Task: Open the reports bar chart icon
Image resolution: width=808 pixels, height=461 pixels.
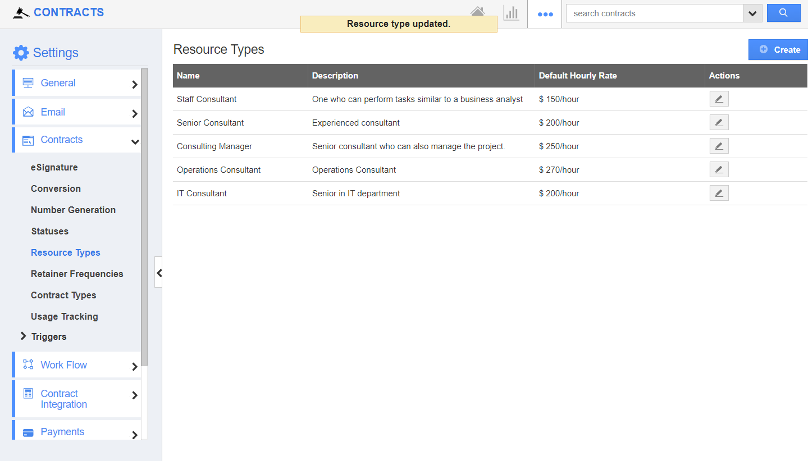Action: pos(511,13)
